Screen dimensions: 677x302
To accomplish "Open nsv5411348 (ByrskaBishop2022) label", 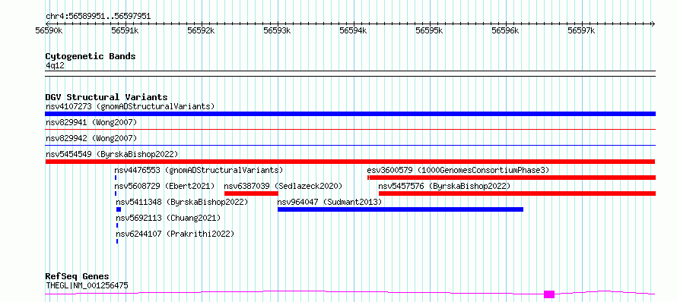I will pos(182,202).
